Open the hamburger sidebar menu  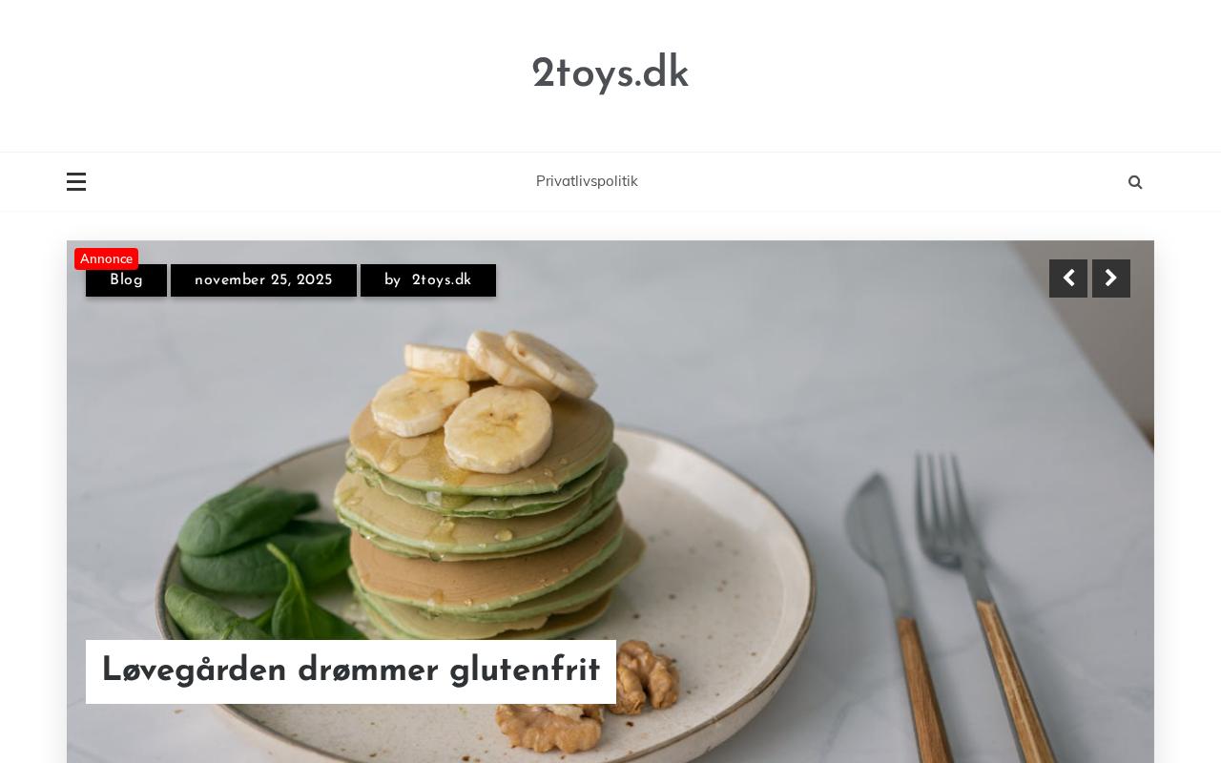pos(76,181)
